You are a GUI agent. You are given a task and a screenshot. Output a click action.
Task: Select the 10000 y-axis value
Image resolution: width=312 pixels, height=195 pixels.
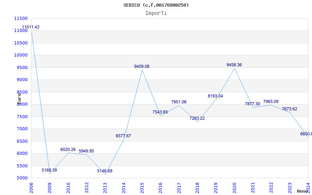(x=21, y=55)
